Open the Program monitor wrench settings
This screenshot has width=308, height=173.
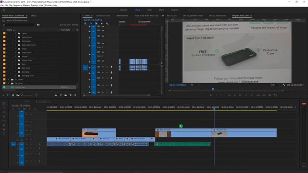[284, 85]
